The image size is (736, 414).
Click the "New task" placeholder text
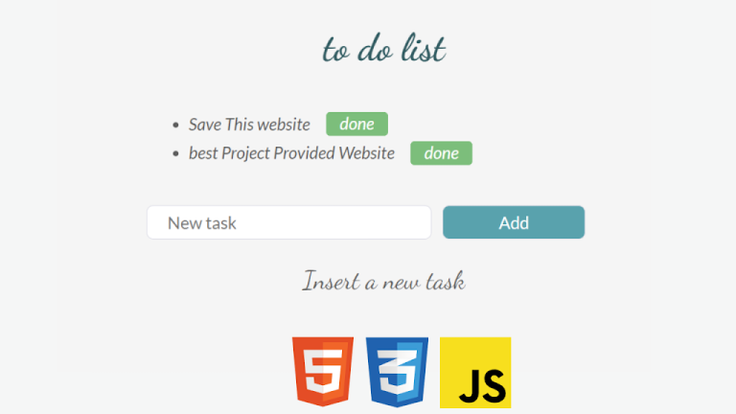(201, 223)
